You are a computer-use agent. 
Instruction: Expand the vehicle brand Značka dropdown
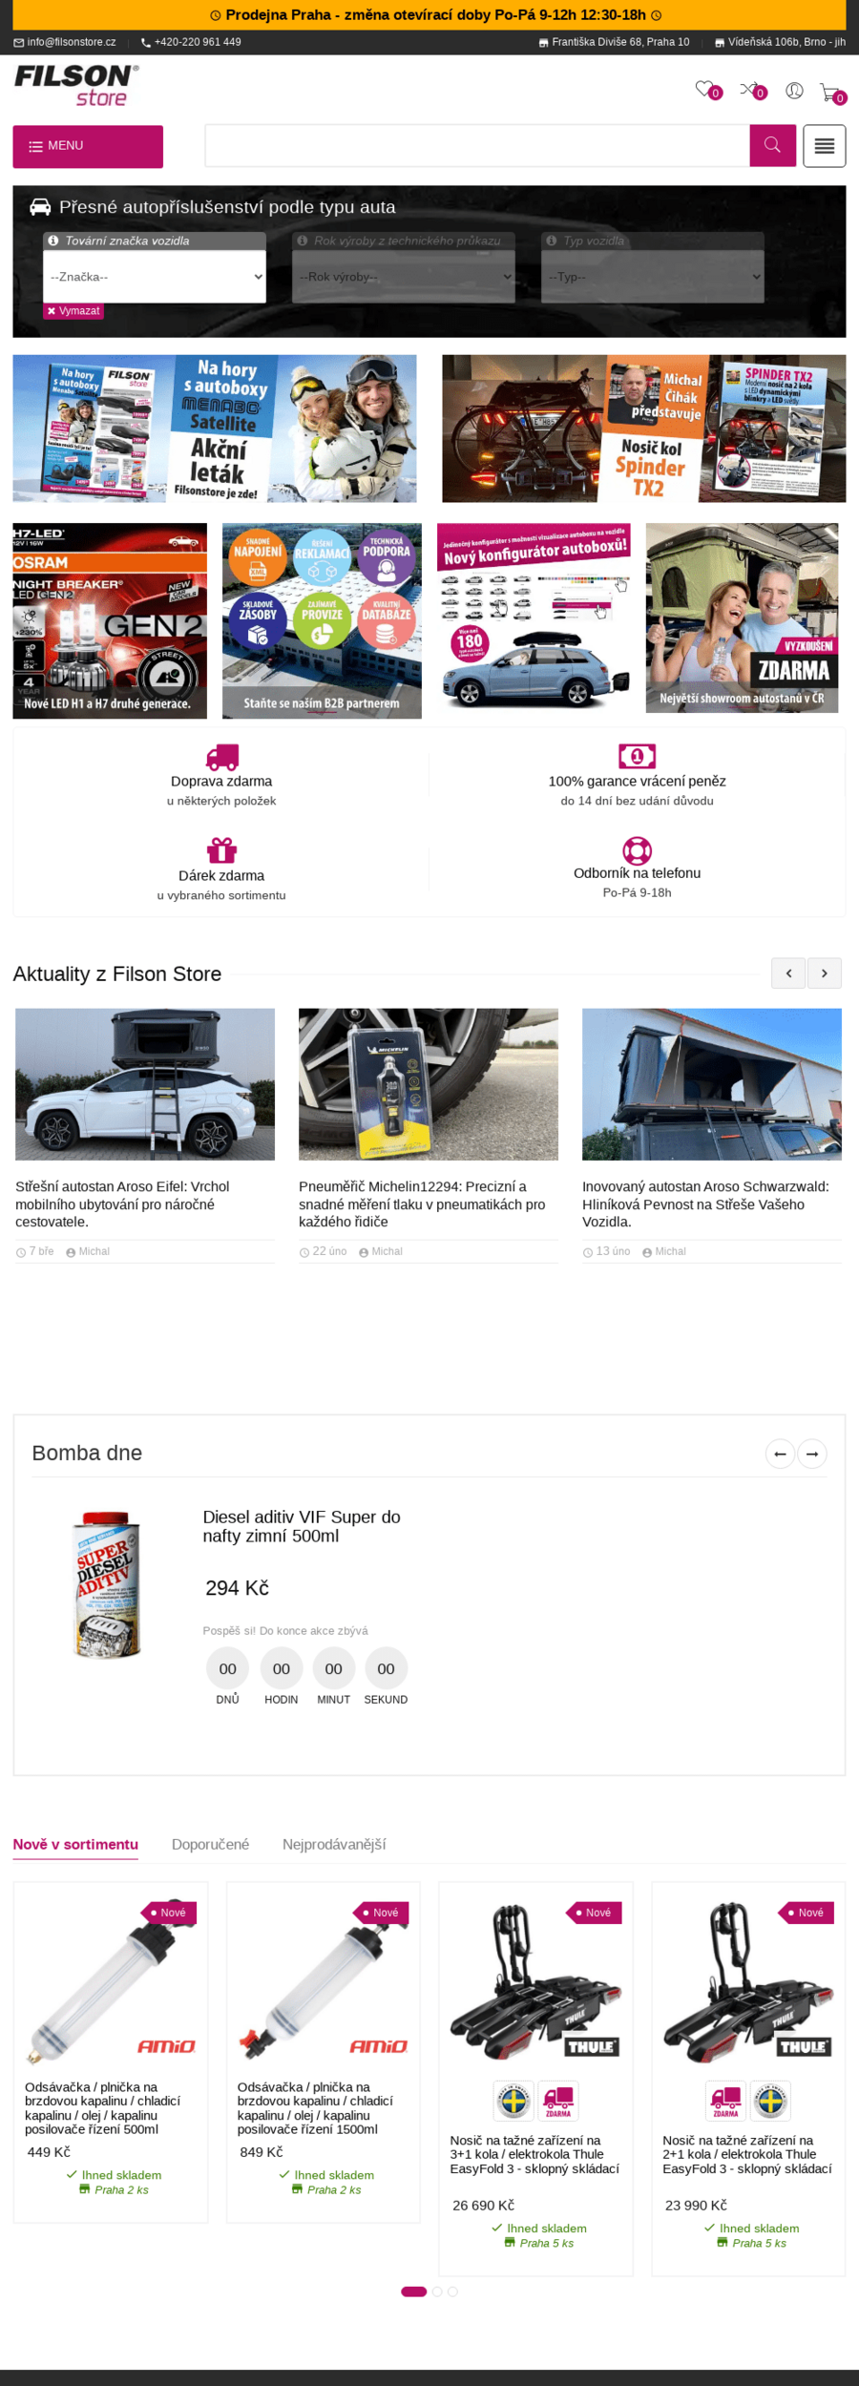[x=155, y=277]
